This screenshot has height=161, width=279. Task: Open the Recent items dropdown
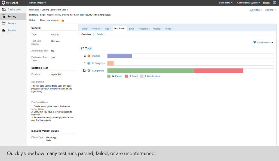(225, 3)
